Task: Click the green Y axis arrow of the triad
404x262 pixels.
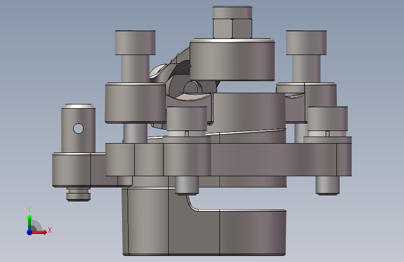Action: pyautogui.click(x=30, y=222)
